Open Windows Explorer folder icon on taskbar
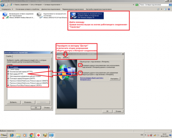 [x=18, y=135]
